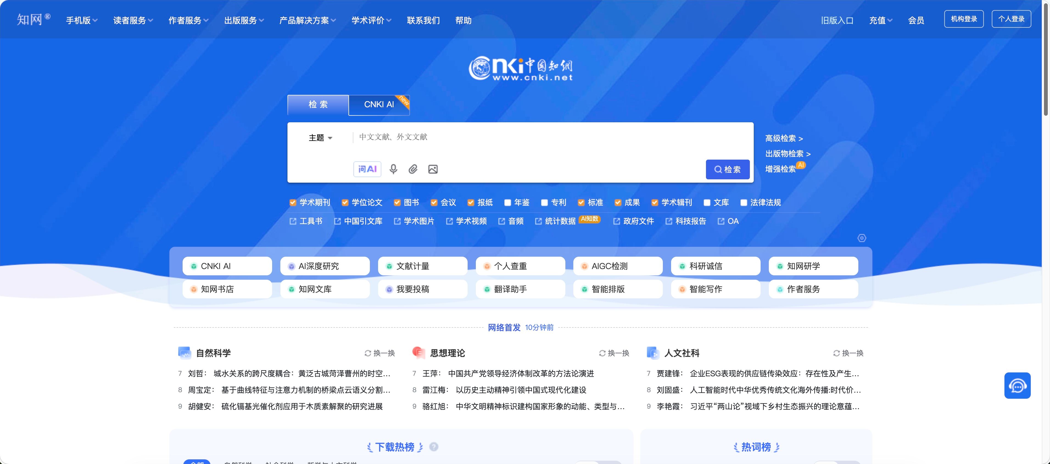Image resolution: width=1050 pixels, height=464 pixels.
Task: Check the 年鉴 checkbox
Action: click(x=507, y=203)
